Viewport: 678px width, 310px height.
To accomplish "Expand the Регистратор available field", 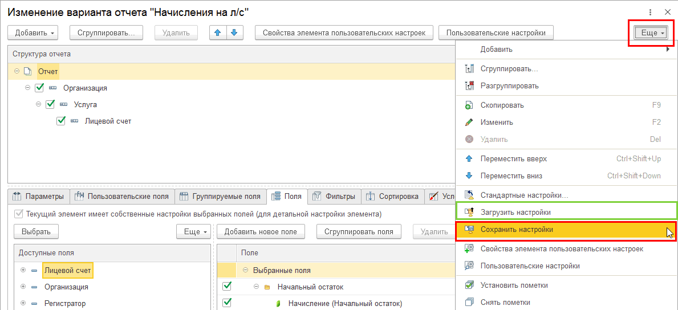I will point(23,303).
